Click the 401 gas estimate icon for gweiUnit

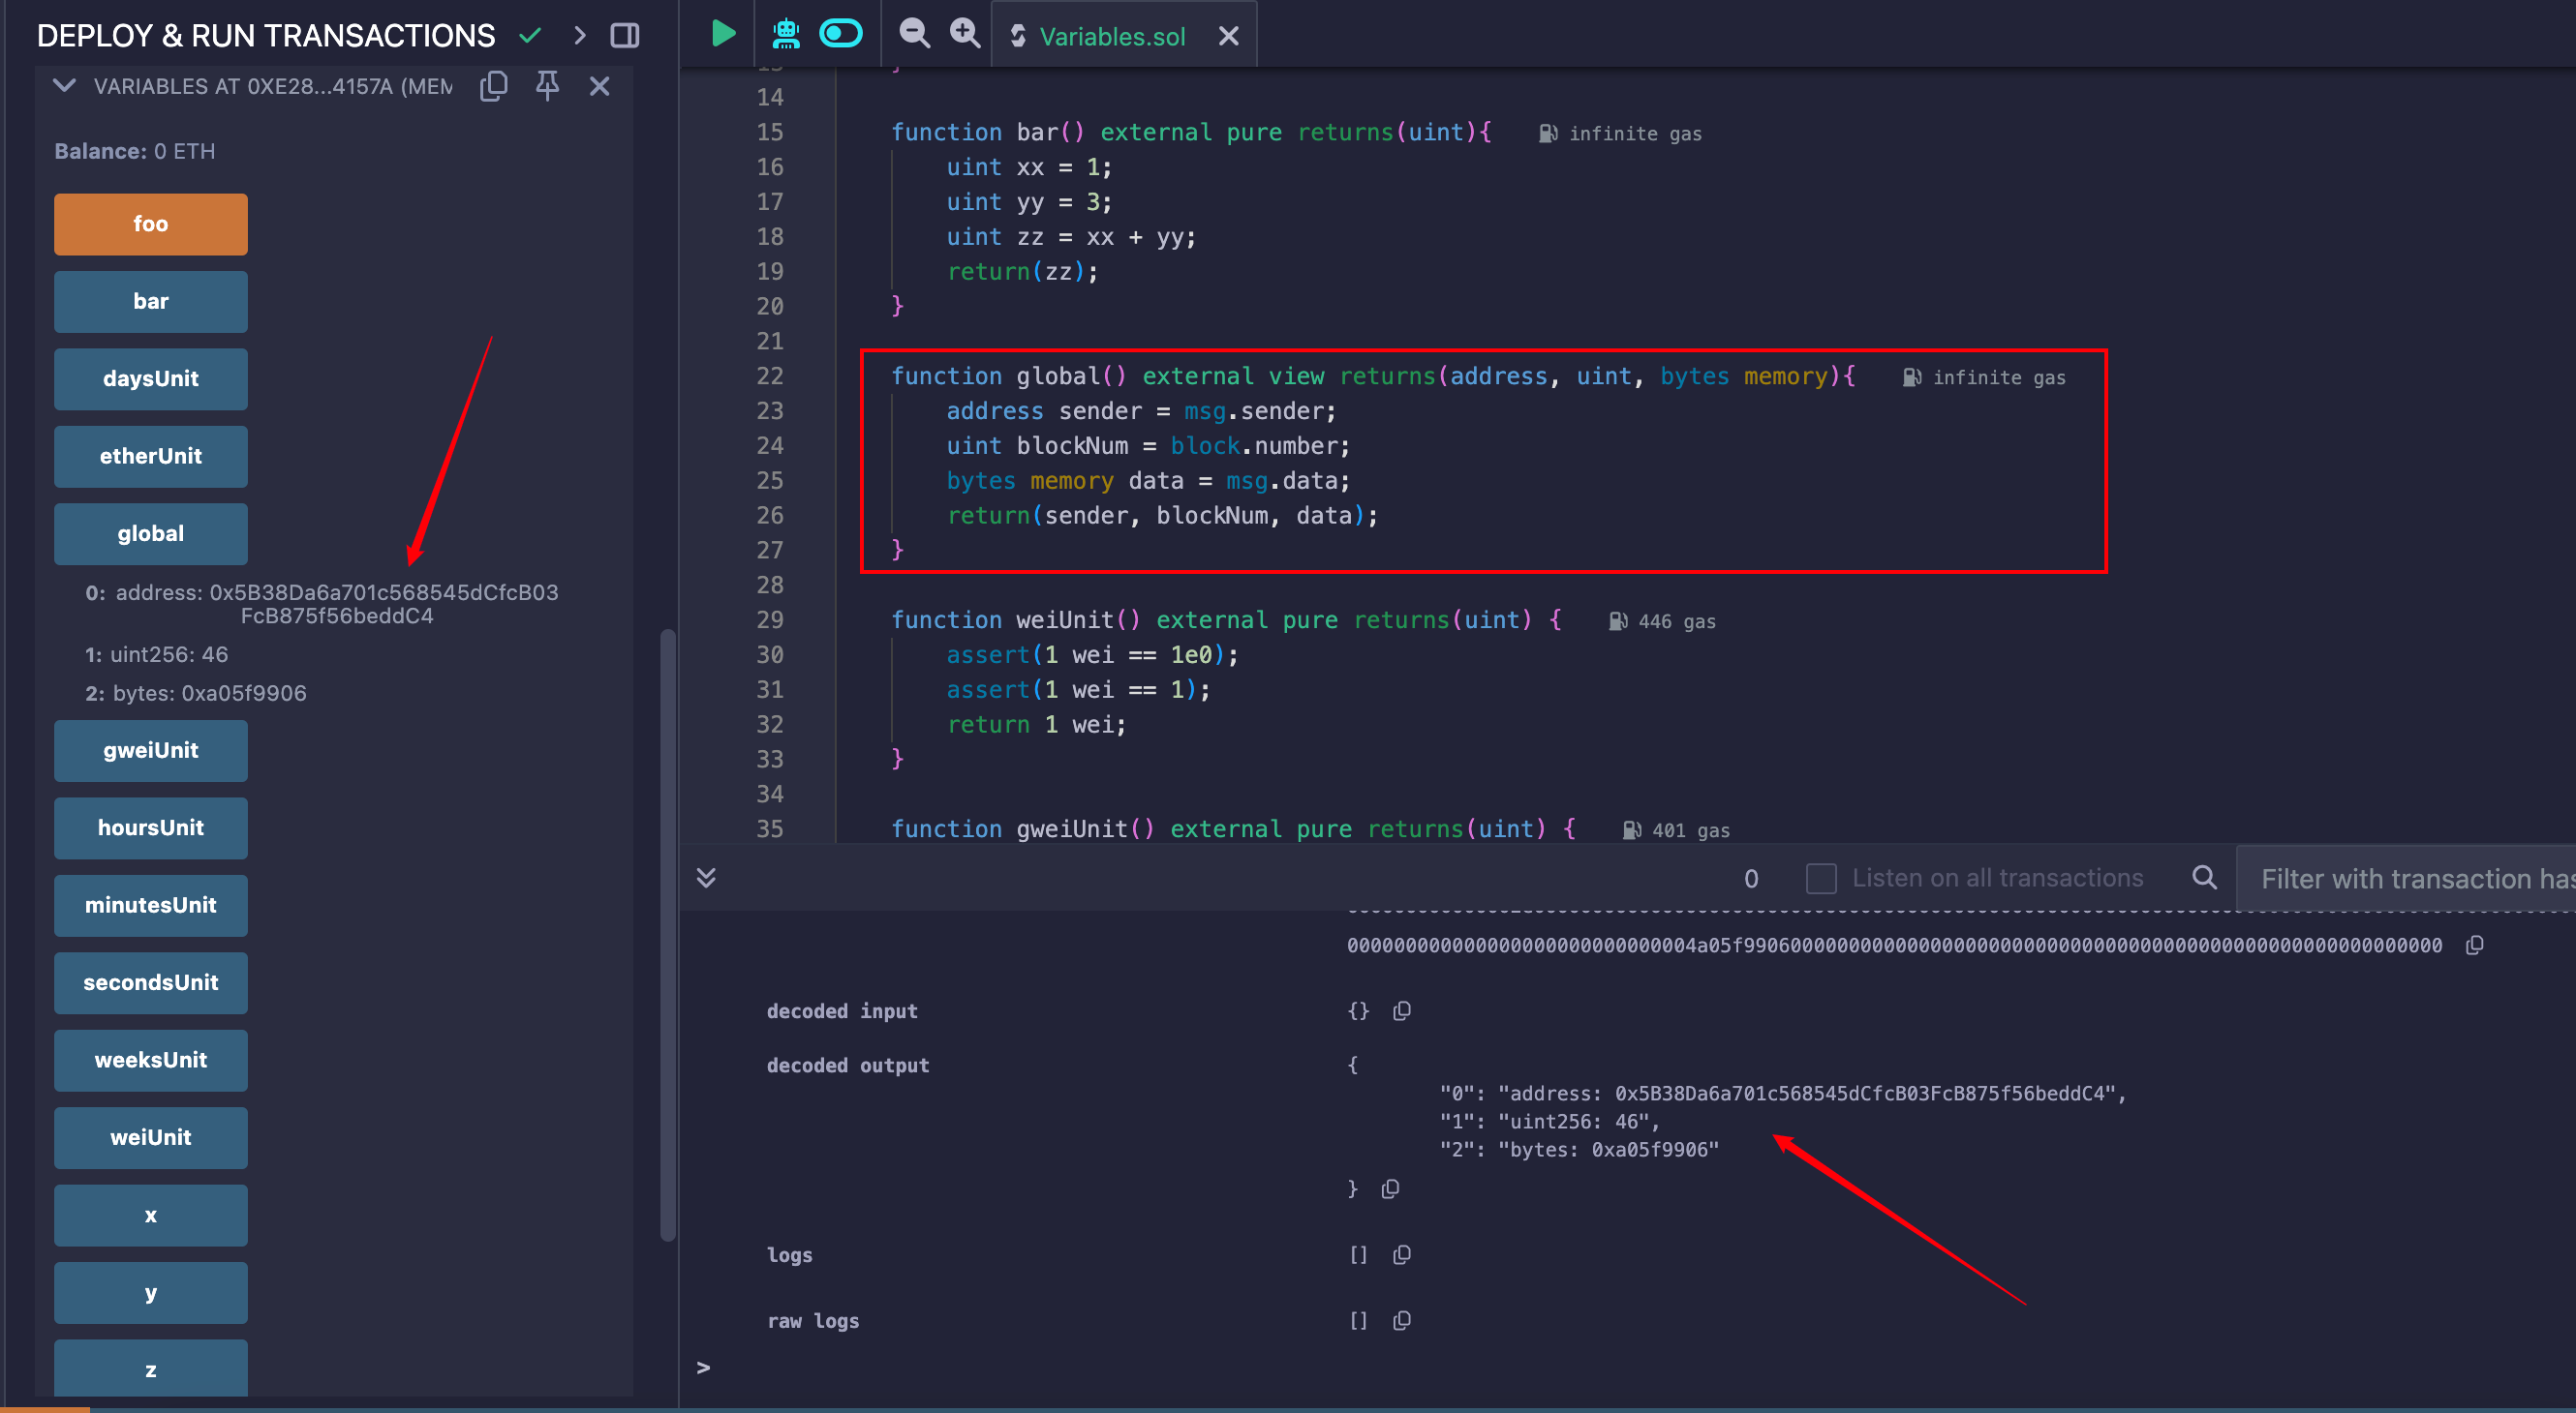[1632, 830]
